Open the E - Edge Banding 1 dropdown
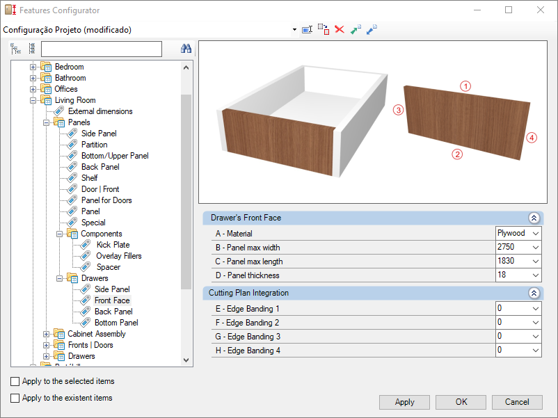The width and height of the screenshot is (558, 418). [536, 308]
